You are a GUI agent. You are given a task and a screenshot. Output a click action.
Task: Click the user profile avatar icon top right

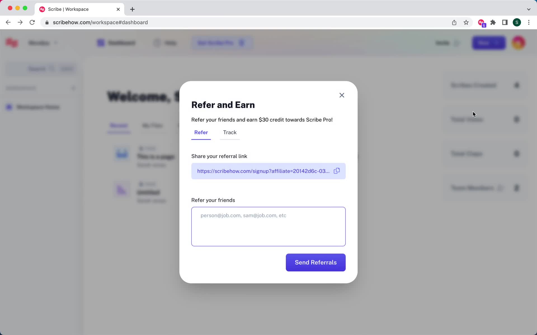click(519, 42)
